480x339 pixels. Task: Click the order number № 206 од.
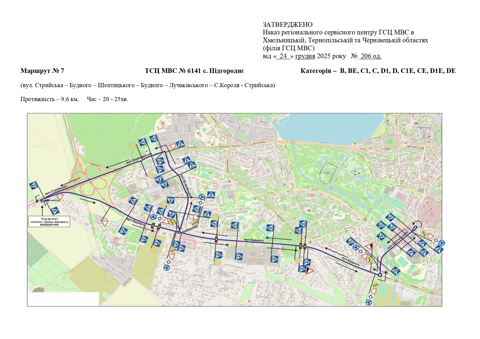366,56
